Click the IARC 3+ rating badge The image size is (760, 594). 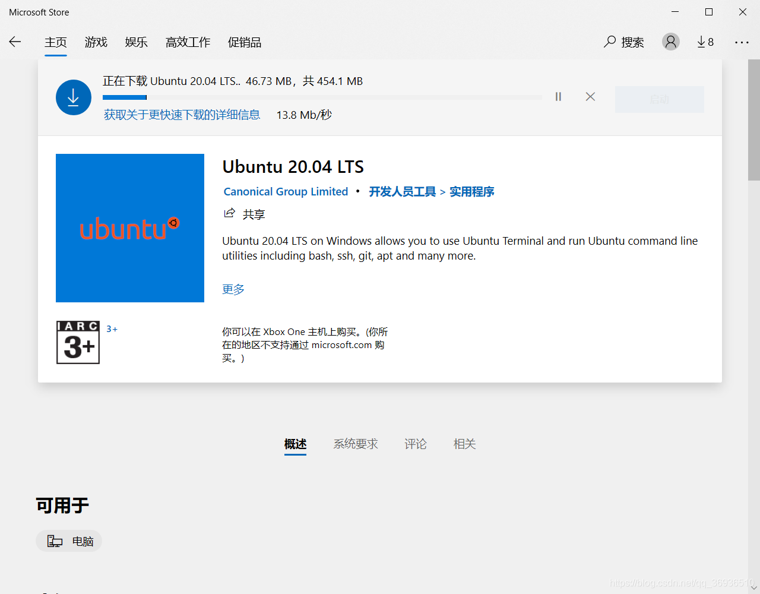pos(78,342)
